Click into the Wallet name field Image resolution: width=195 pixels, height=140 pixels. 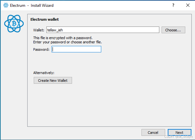coord(103,30)
